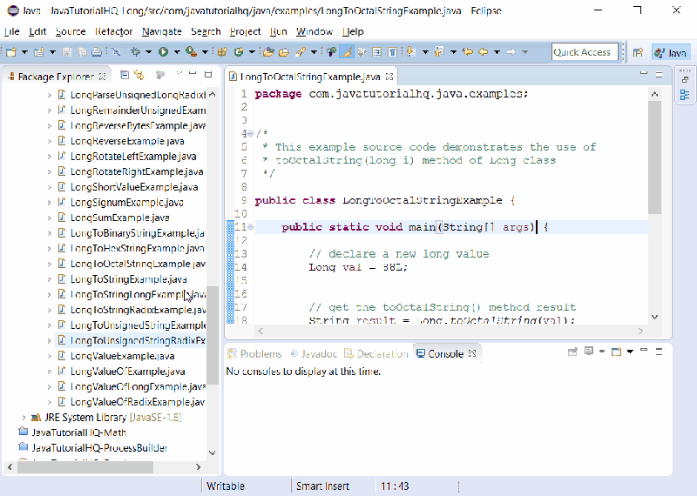
Task: Switch to the Declaration tab
Action: 376,354
